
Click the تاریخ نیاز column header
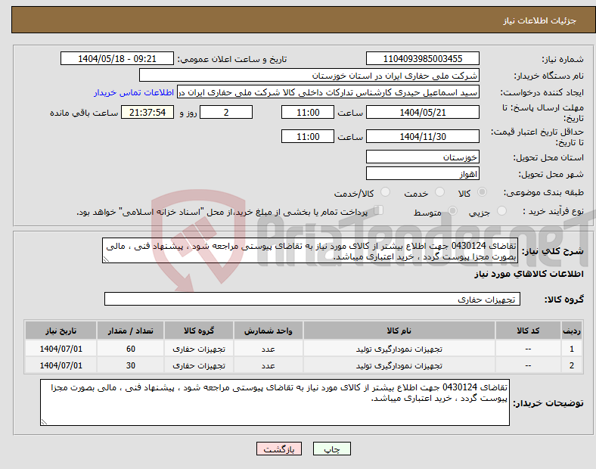[x=61, y=331]
